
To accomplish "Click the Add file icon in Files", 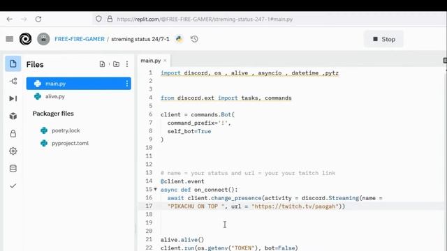I will pos(102,64).
